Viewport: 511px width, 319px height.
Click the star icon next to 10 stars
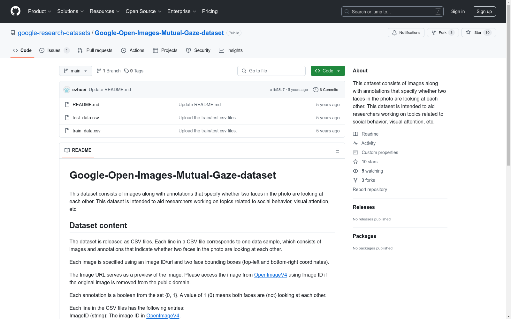click(355, 162)
